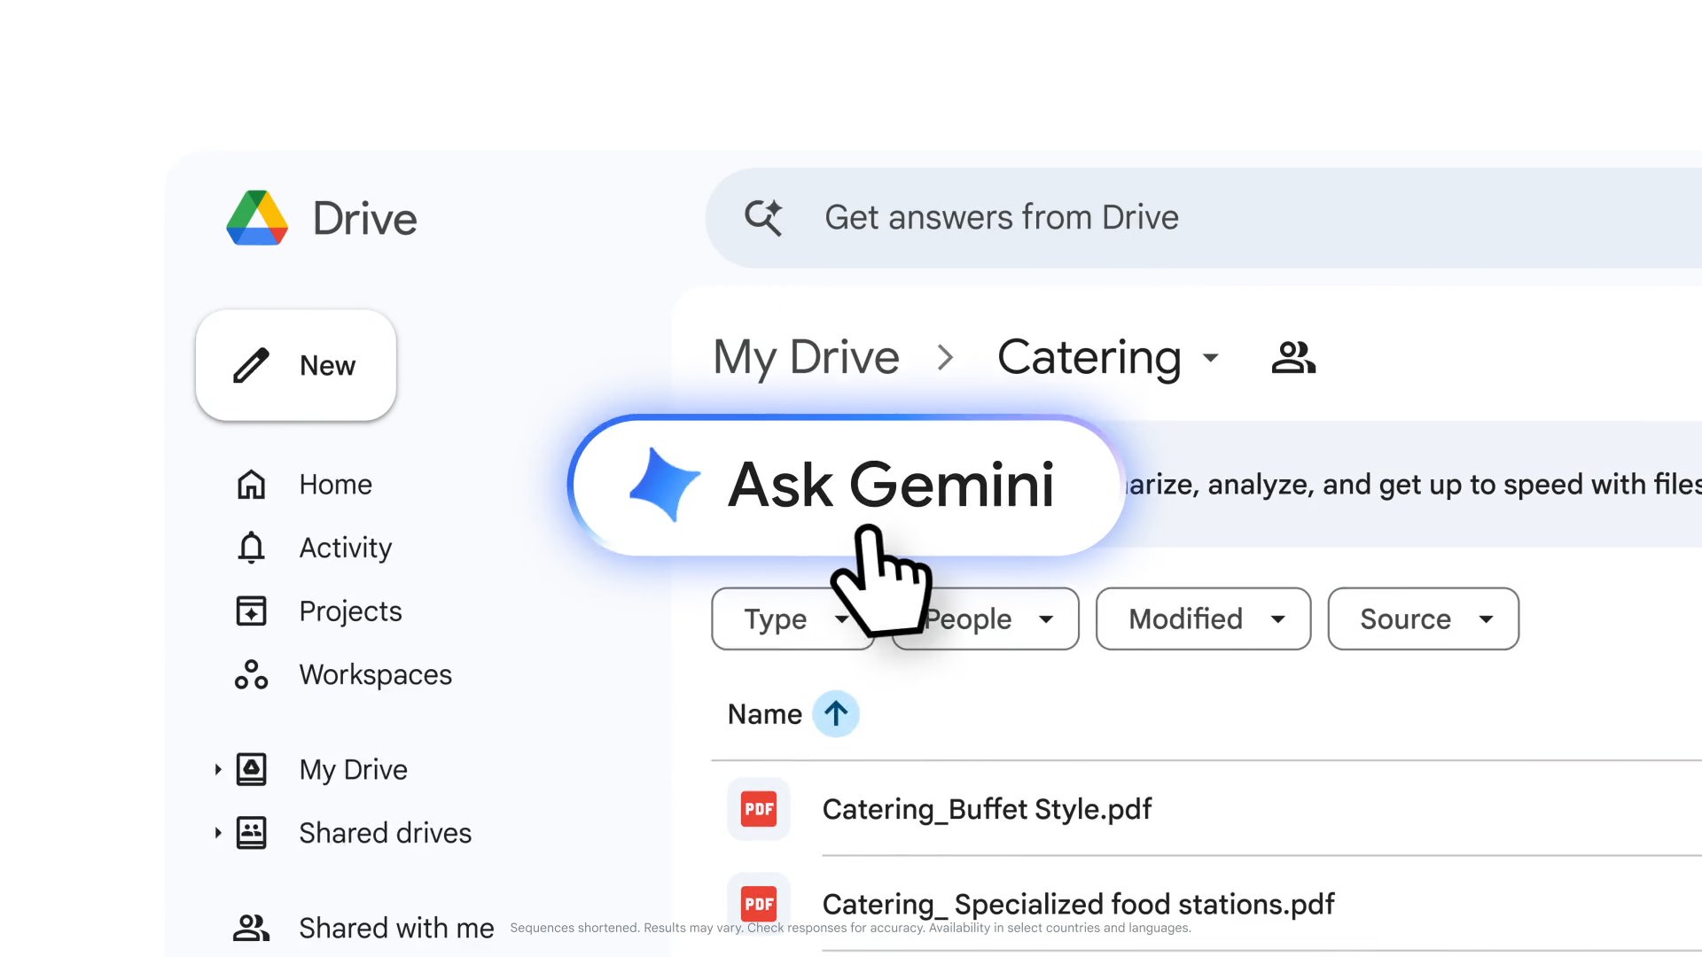Image resolution: width=1702 pixels, height=957 pixels.
Task: Click the Projects icon
Action: pyautogui.click(x=251, y=611)
